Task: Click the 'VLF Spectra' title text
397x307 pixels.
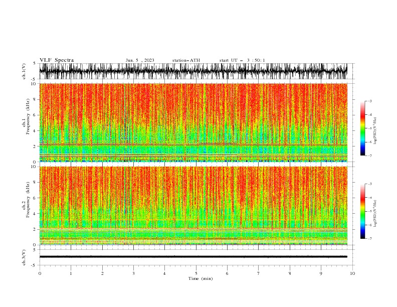Action: point(57,60)
